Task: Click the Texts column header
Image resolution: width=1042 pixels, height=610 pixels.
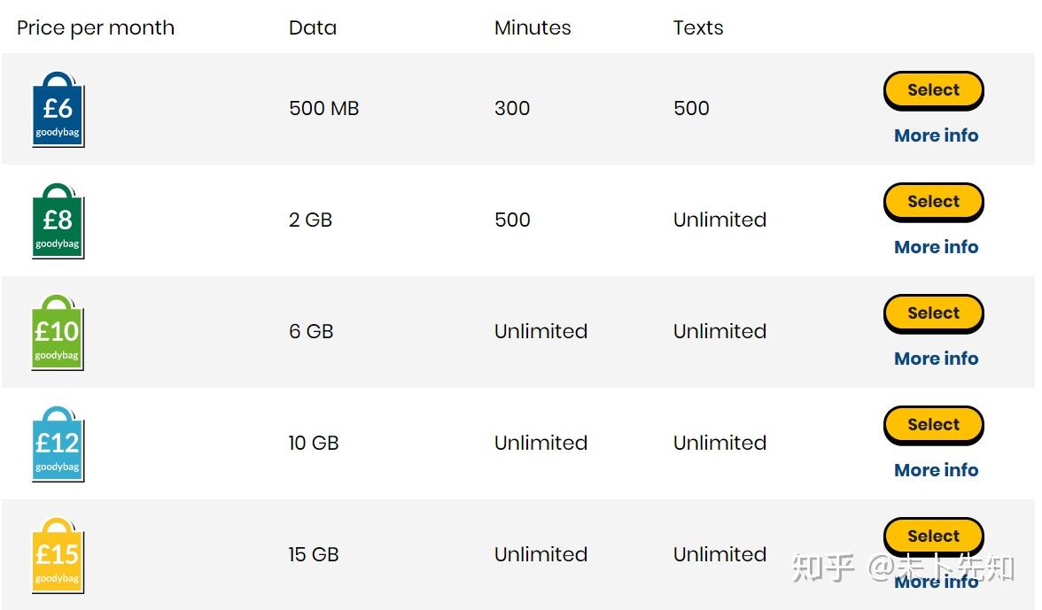Action: tap(698, 28)
